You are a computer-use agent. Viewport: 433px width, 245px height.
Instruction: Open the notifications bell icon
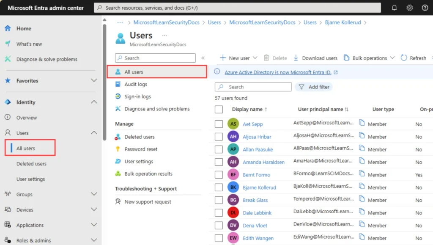[394, 8]
